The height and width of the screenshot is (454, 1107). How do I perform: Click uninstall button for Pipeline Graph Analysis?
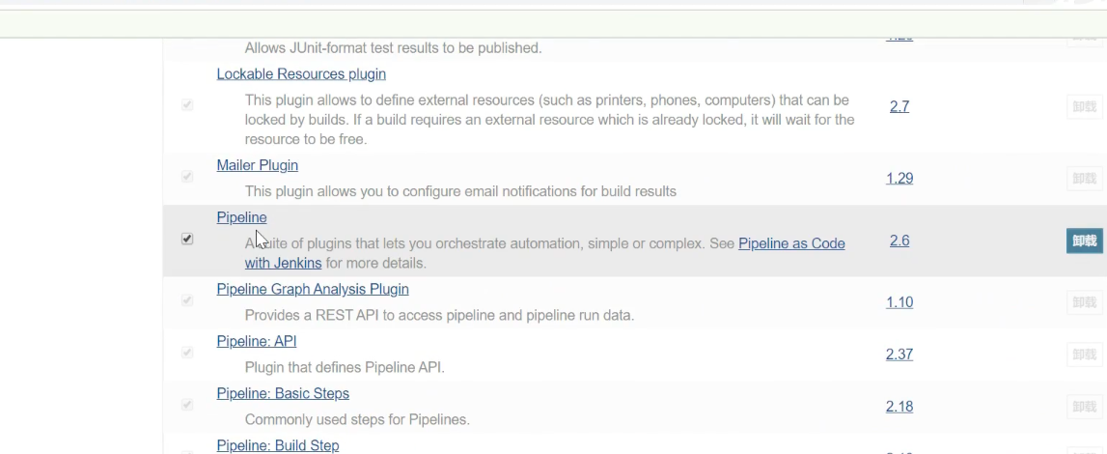tap(1085, 302)
